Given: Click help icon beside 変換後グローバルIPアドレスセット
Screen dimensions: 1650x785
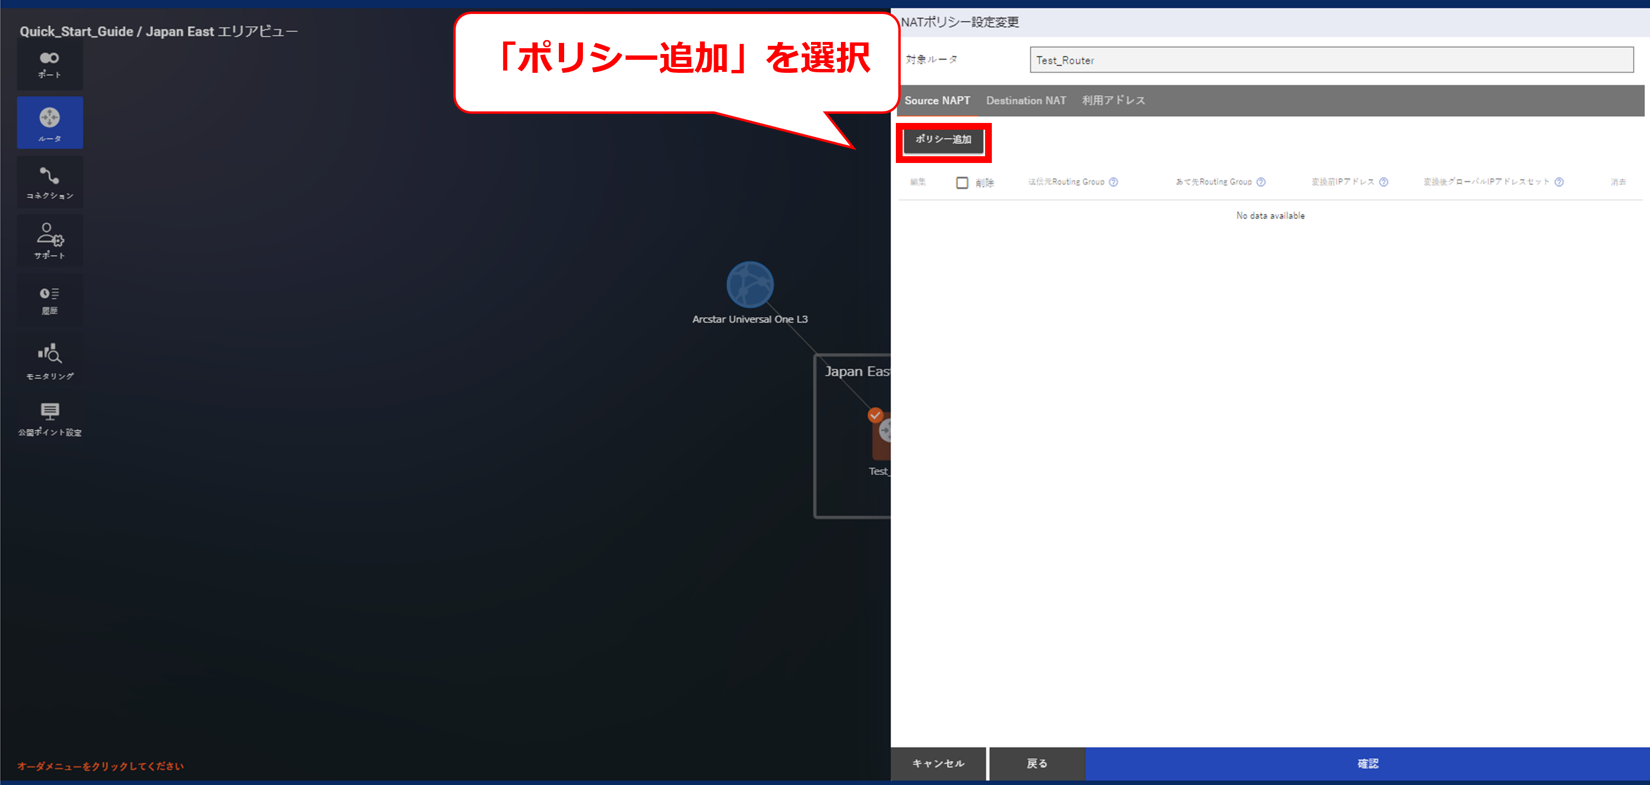Looking at the screenshot, I should tap(1559, 182).
